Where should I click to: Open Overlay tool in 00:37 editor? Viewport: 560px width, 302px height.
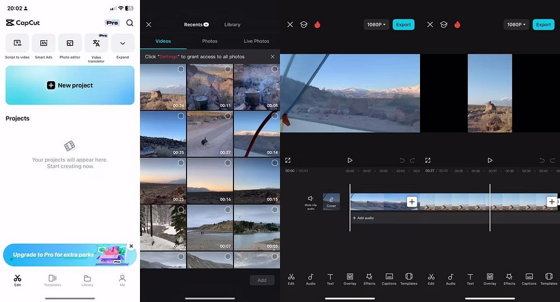pos(490,279)
